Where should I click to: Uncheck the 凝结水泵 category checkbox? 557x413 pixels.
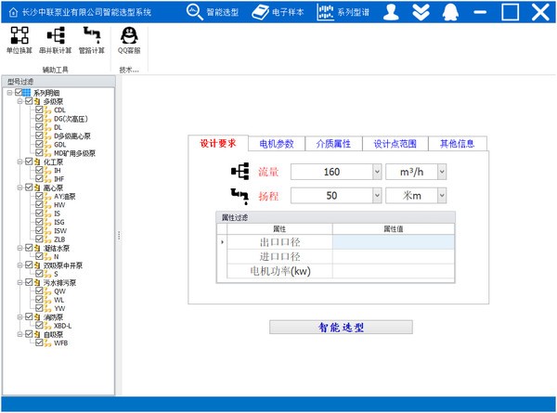[x=29, y=248]
